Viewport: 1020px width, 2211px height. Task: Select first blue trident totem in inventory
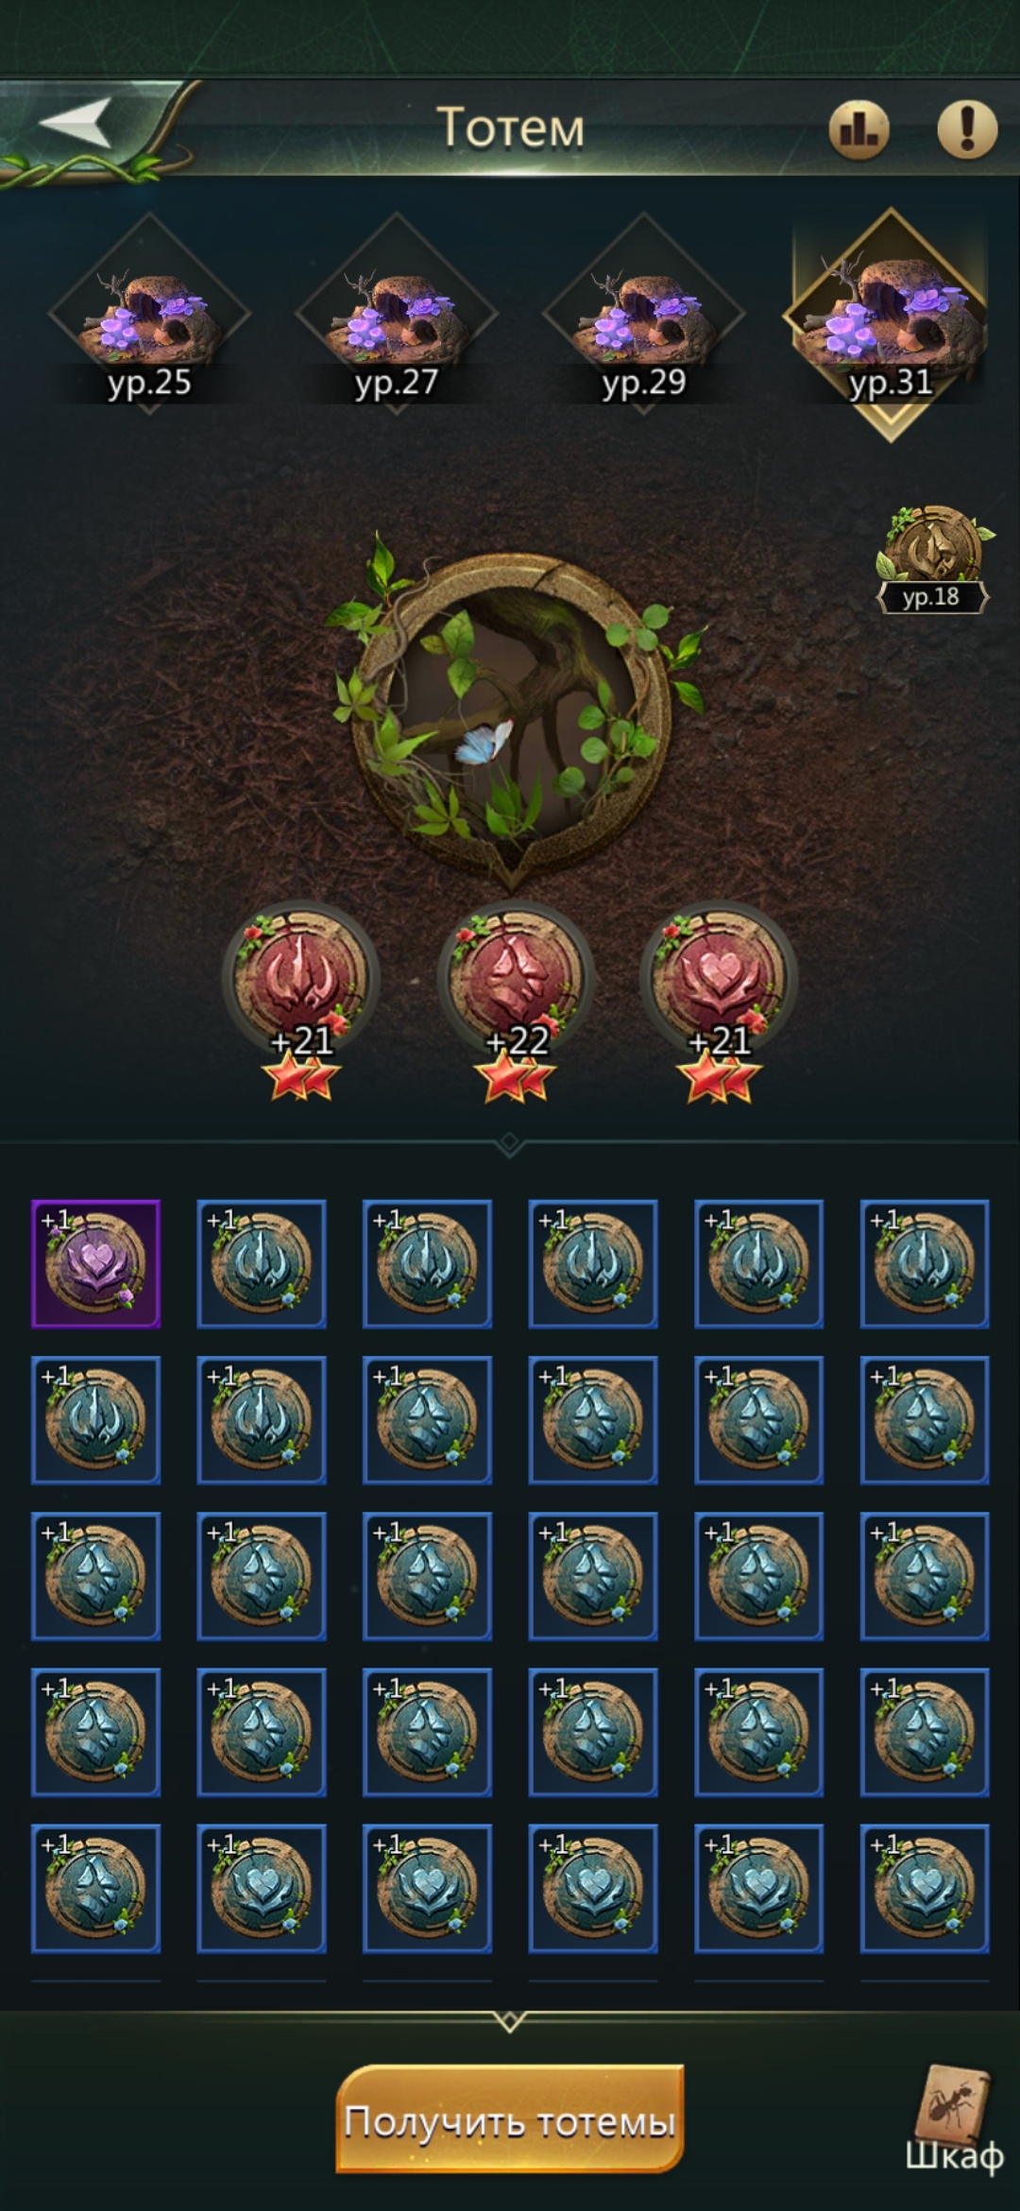point(262,1264)
